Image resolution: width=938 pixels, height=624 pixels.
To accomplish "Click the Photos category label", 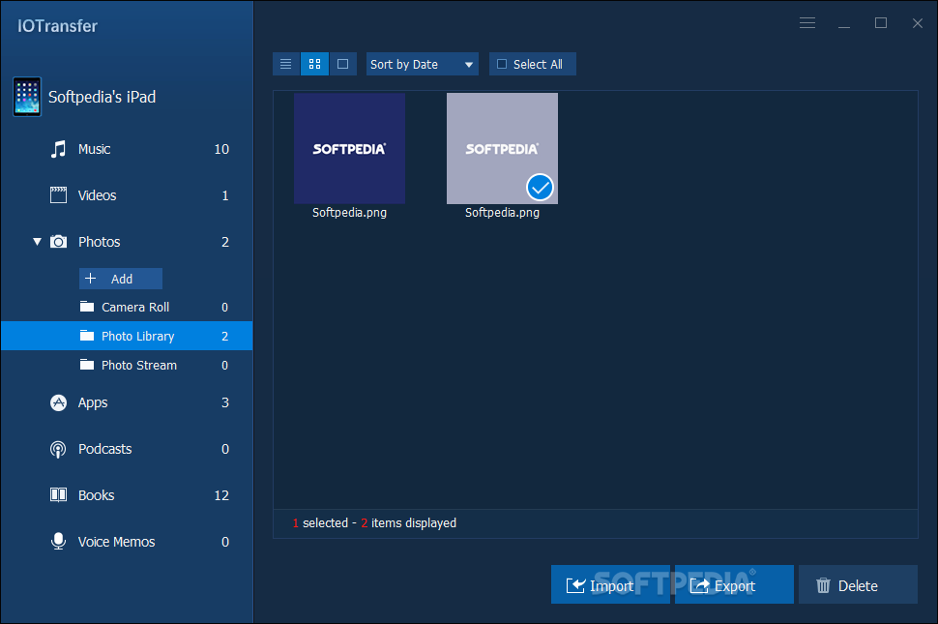I will (100, 242).
